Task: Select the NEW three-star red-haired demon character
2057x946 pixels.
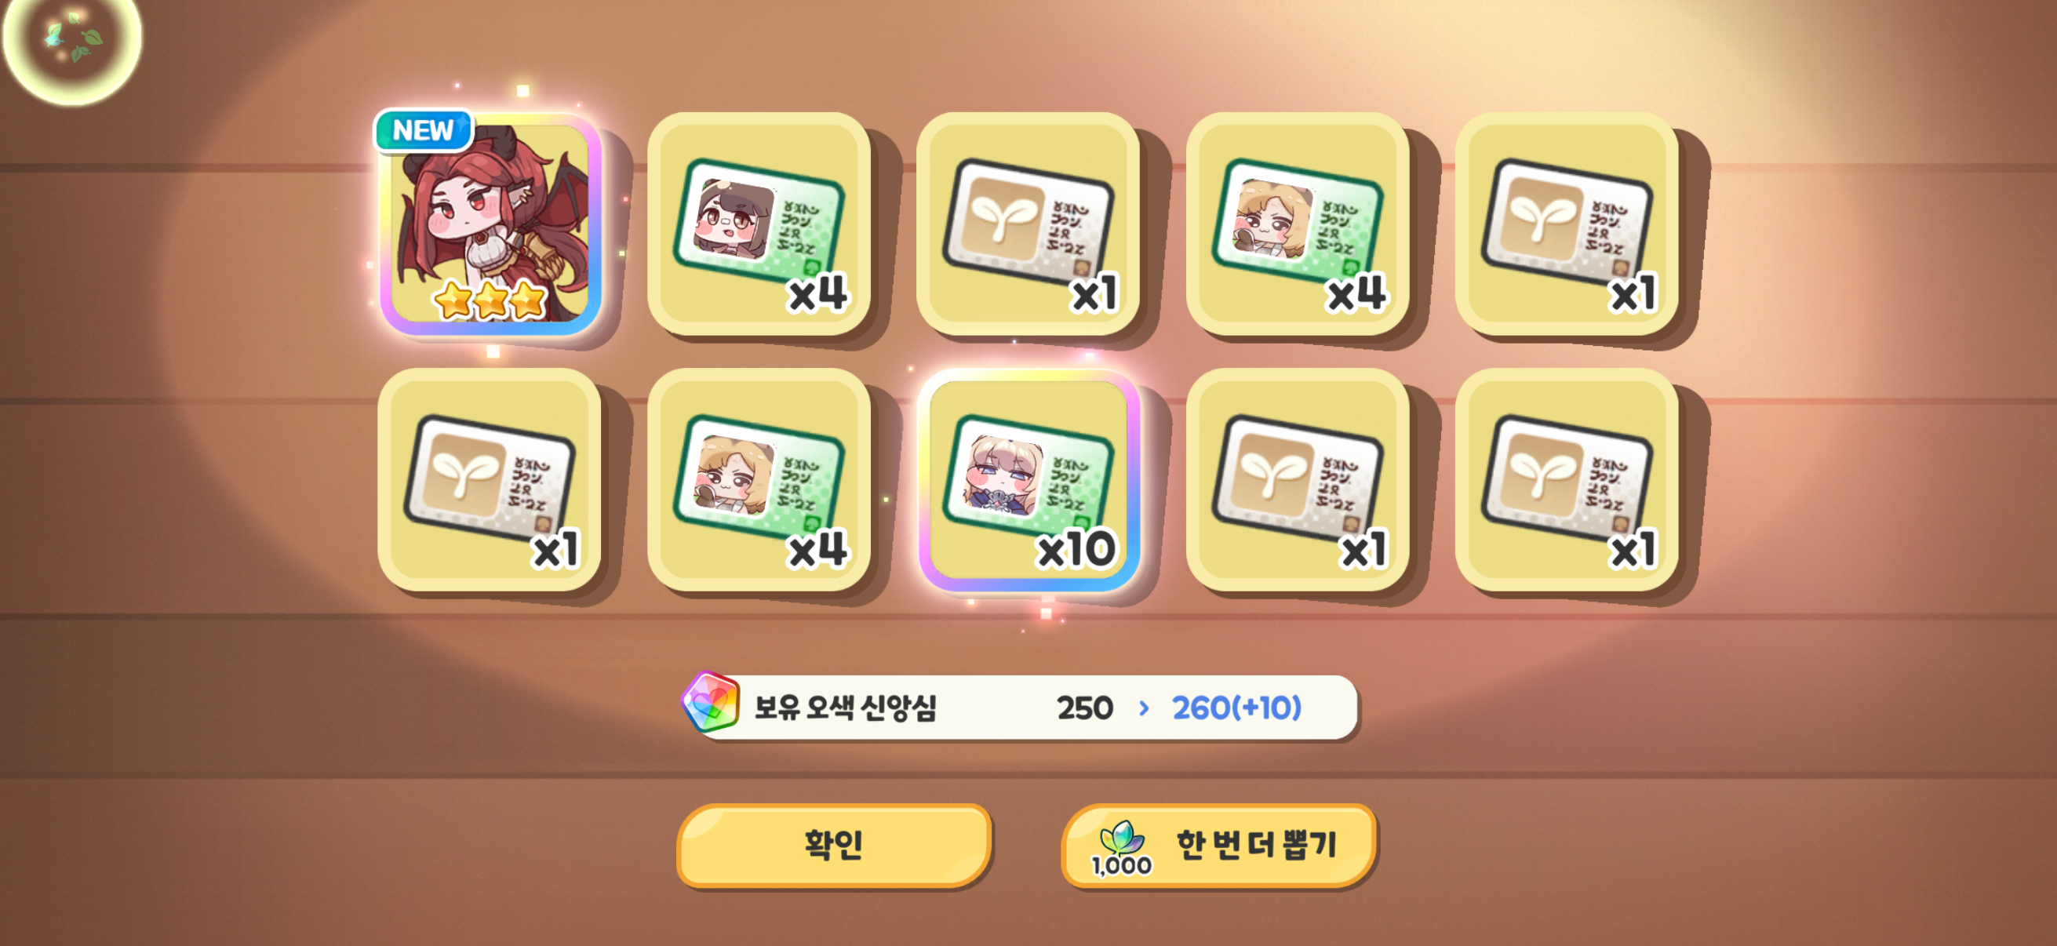Action: [x=490, y=224]
